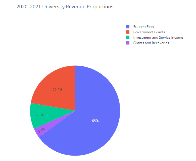Screen dimensions: 196x161
Task: Click "2020–2021" in the chart title
Action: [28, 7]
